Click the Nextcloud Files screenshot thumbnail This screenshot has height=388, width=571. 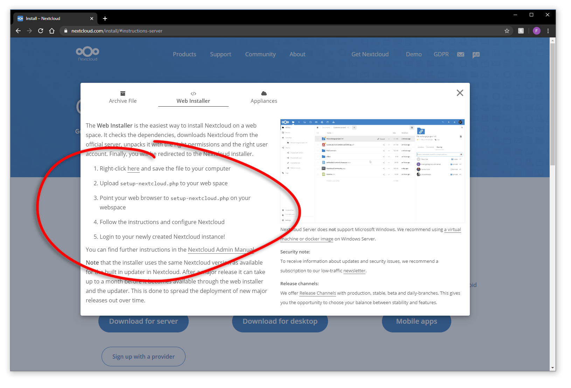tap(372, 171)
